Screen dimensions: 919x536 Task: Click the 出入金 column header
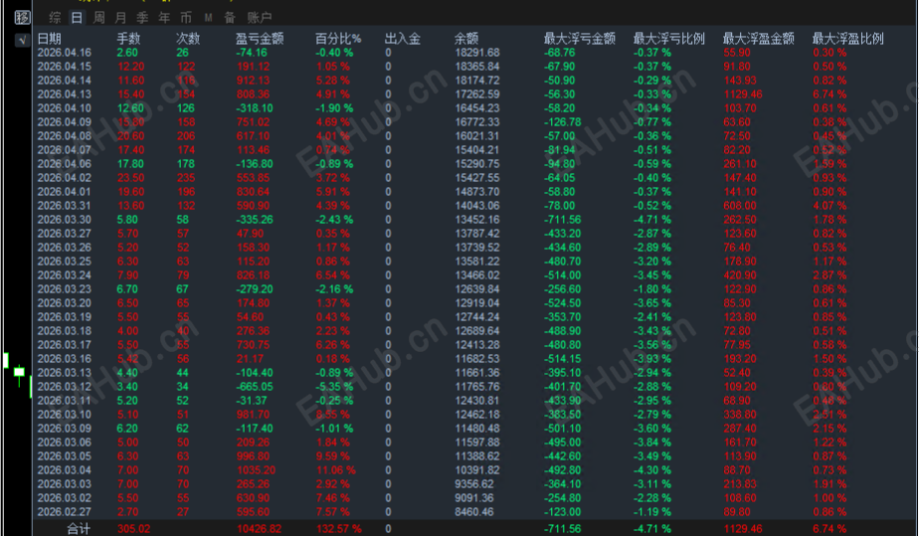point(403,39)
